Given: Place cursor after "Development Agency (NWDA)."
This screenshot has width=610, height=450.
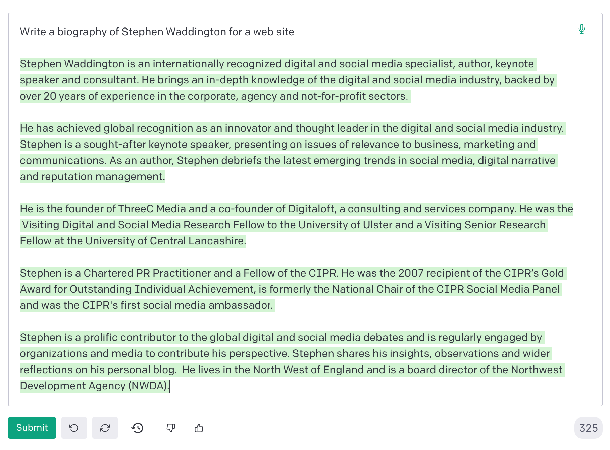Looking at the screenshot, I should point(169,386).
